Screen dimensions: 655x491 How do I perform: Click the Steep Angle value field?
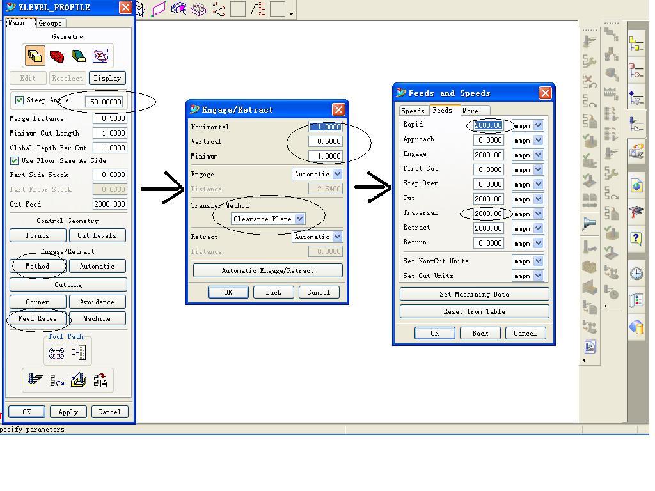pos(104,102)
